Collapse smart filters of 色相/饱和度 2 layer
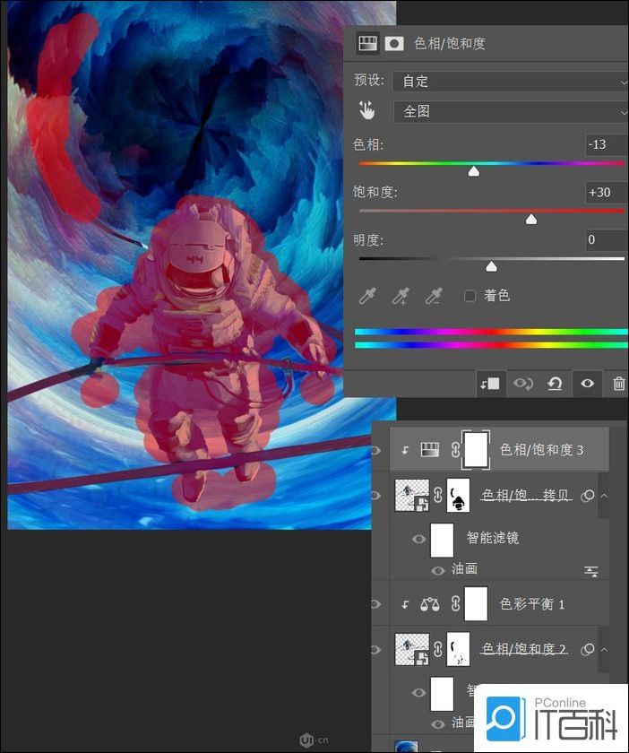 click(x=604, y=649)
